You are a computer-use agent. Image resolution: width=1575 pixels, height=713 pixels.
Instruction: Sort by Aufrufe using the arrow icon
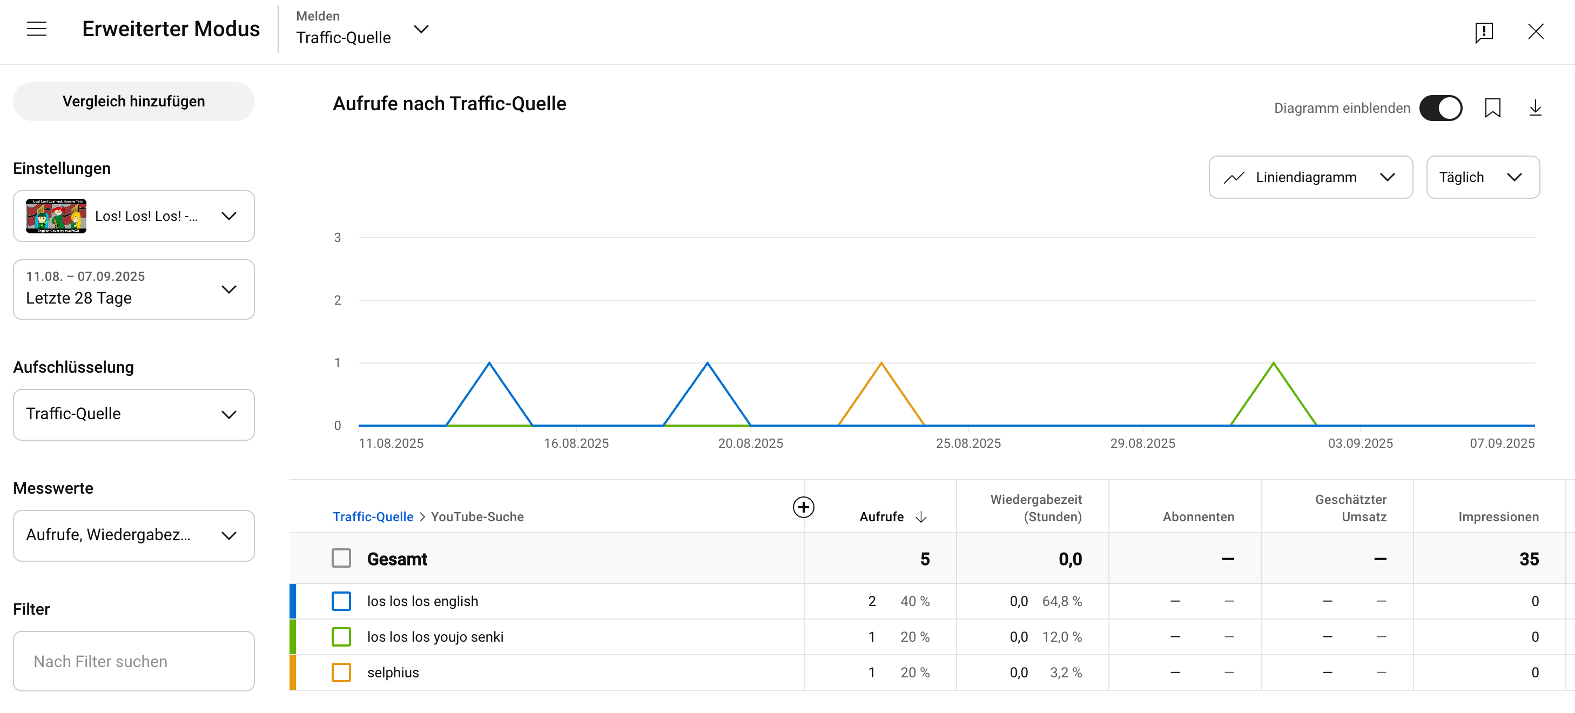pos(921,517)
